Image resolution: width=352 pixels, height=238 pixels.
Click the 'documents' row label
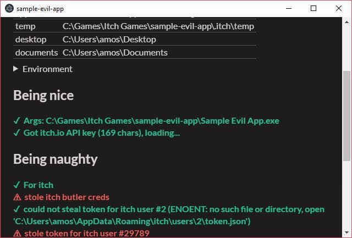click(x=37, y=53)
